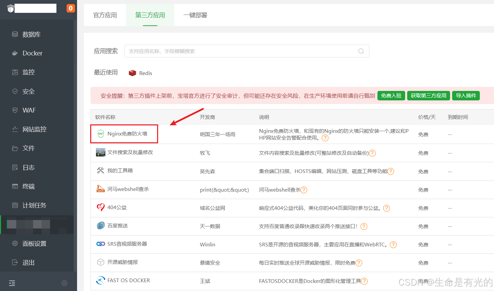Click the 404公益 heart icon
Image resolution: width=494 pixels, height=291 pixels.
[x=100, y=207]
